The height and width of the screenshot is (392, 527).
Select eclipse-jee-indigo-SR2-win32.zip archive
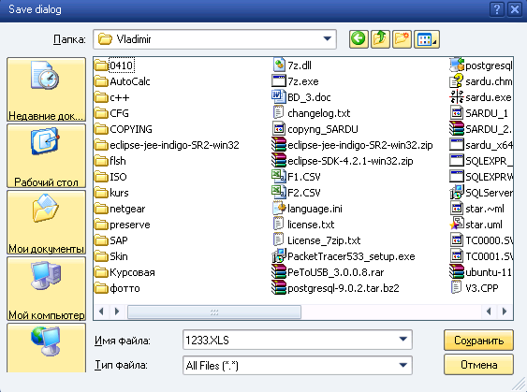[352, 145]
